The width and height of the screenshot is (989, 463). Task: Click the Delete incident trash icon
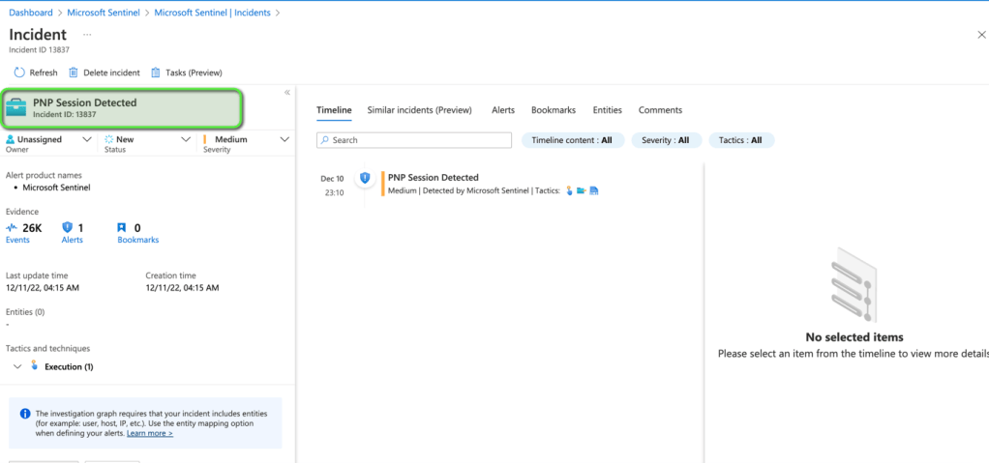coord(74,72)
